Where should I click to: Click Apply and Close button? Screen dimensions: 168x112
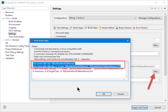click(140, 107)
